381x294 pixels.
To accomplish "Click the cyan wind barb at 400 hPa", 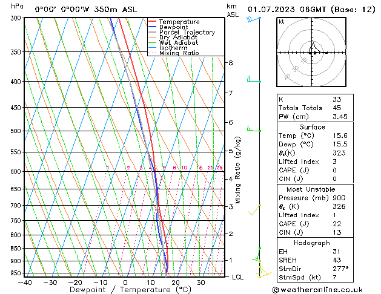I will tap(253, 80).
